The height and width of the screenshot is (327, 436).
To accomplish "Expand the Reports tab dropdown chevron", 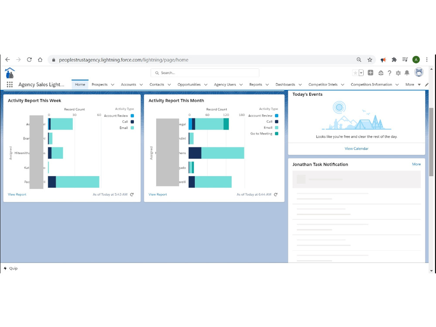I will [x=267, y=85].
